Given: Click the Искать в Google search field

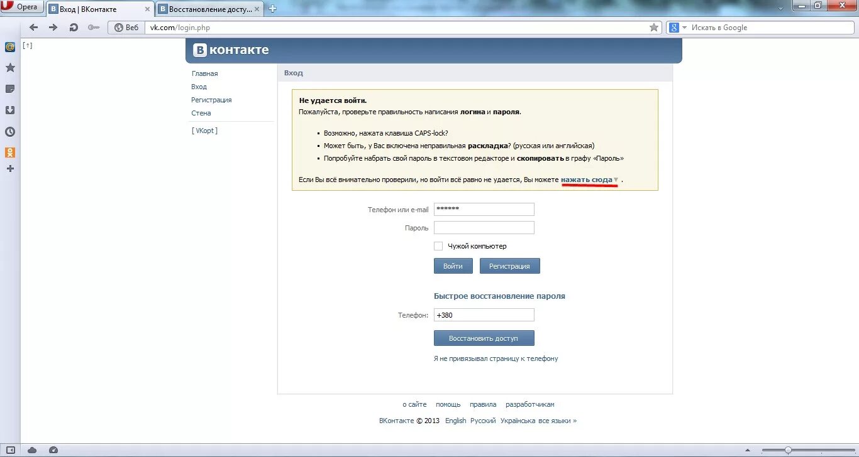Looking at the screenshot, I should coord(770,28).
